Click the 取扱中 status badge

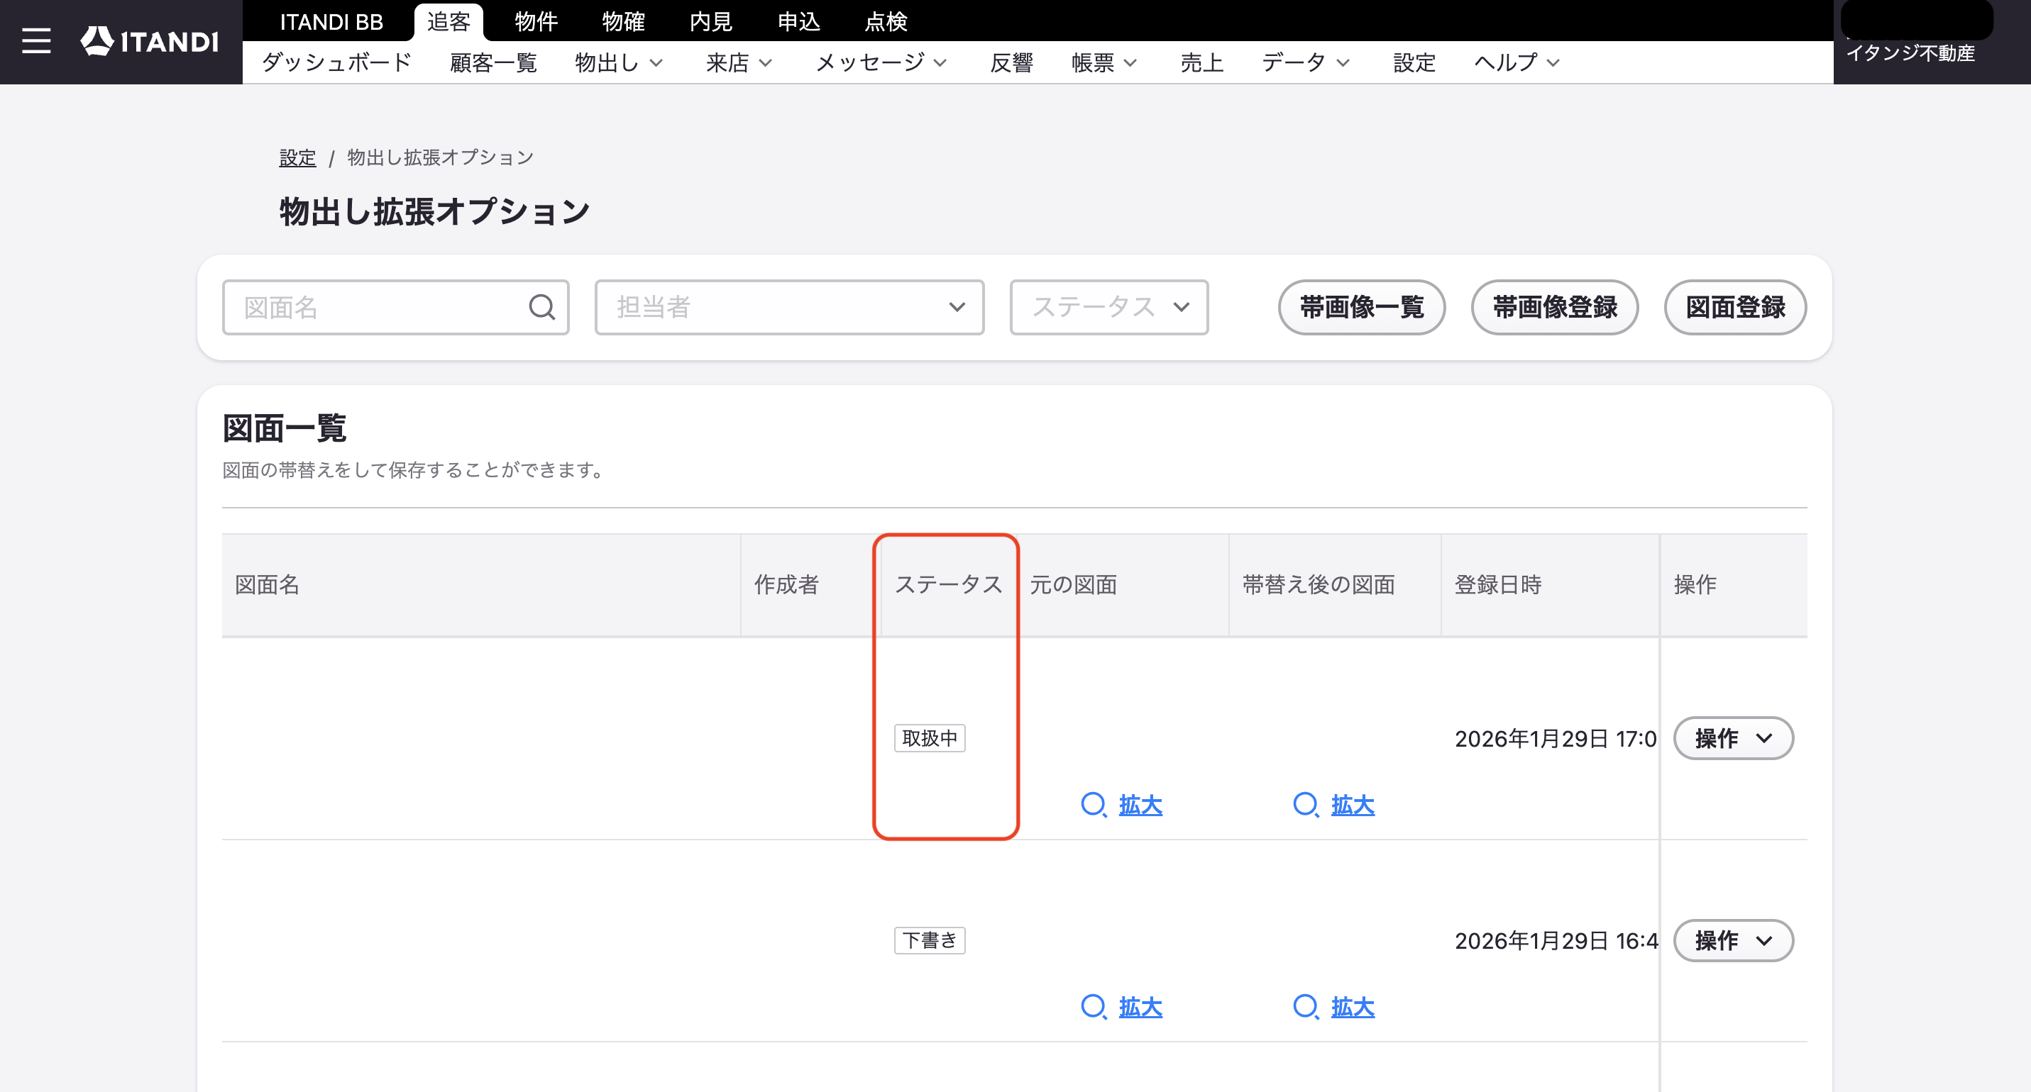tap(930, 738)
